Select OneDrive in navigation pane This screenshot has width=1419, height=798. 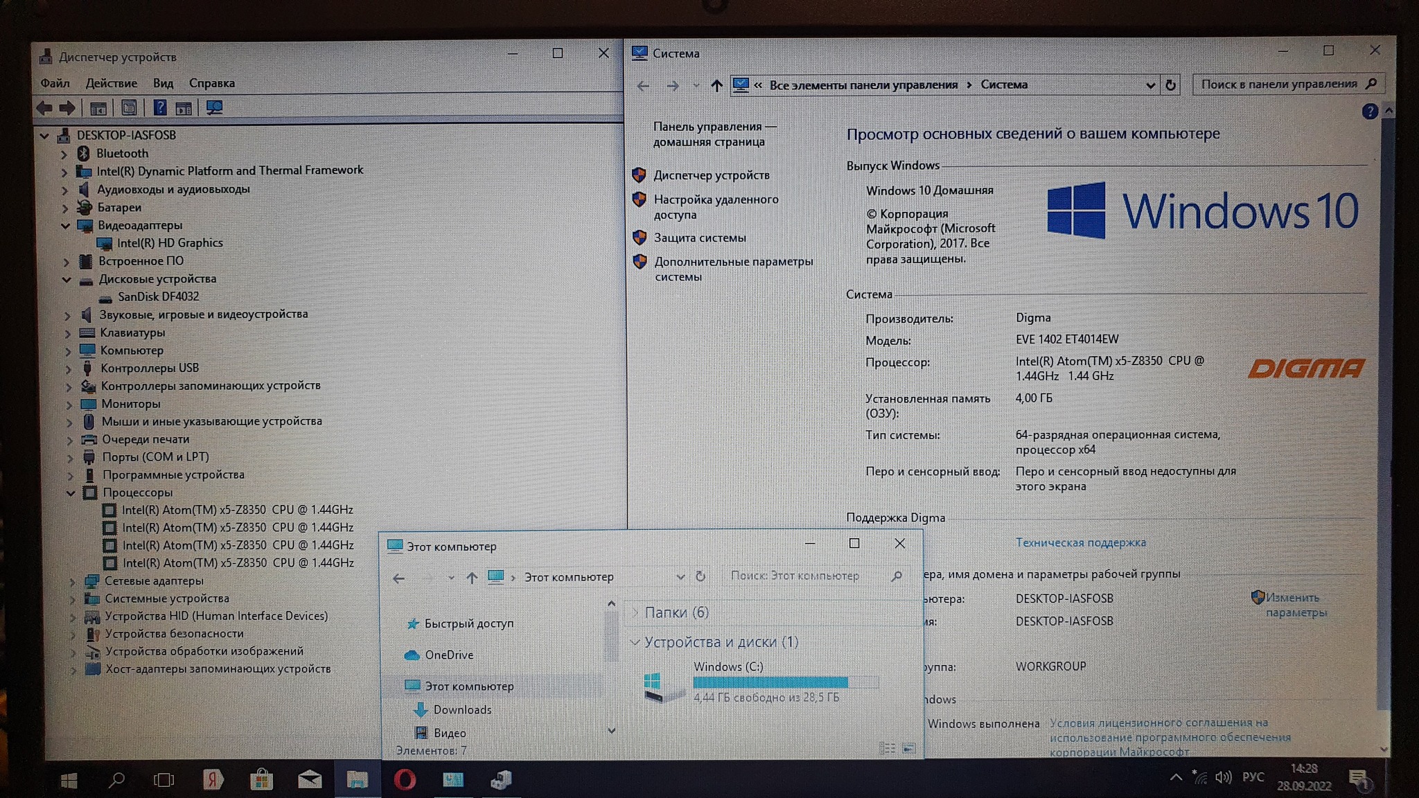pyautogui.click(x=449, y=655)
